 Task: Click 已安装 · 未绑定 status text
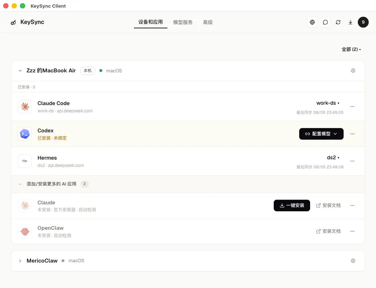[x=52, y=138]
